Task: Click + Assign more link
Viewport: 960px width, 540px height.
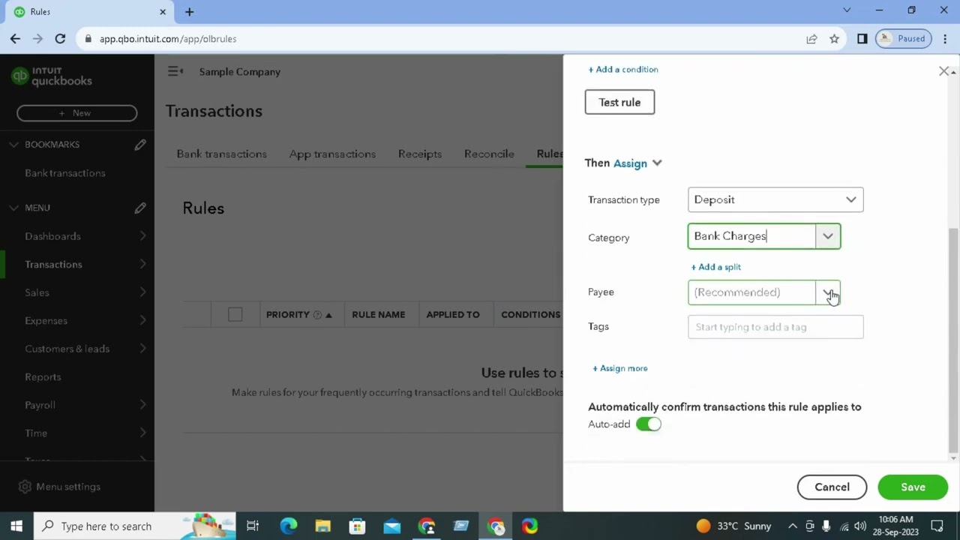Action: click(x=620, y=368)
